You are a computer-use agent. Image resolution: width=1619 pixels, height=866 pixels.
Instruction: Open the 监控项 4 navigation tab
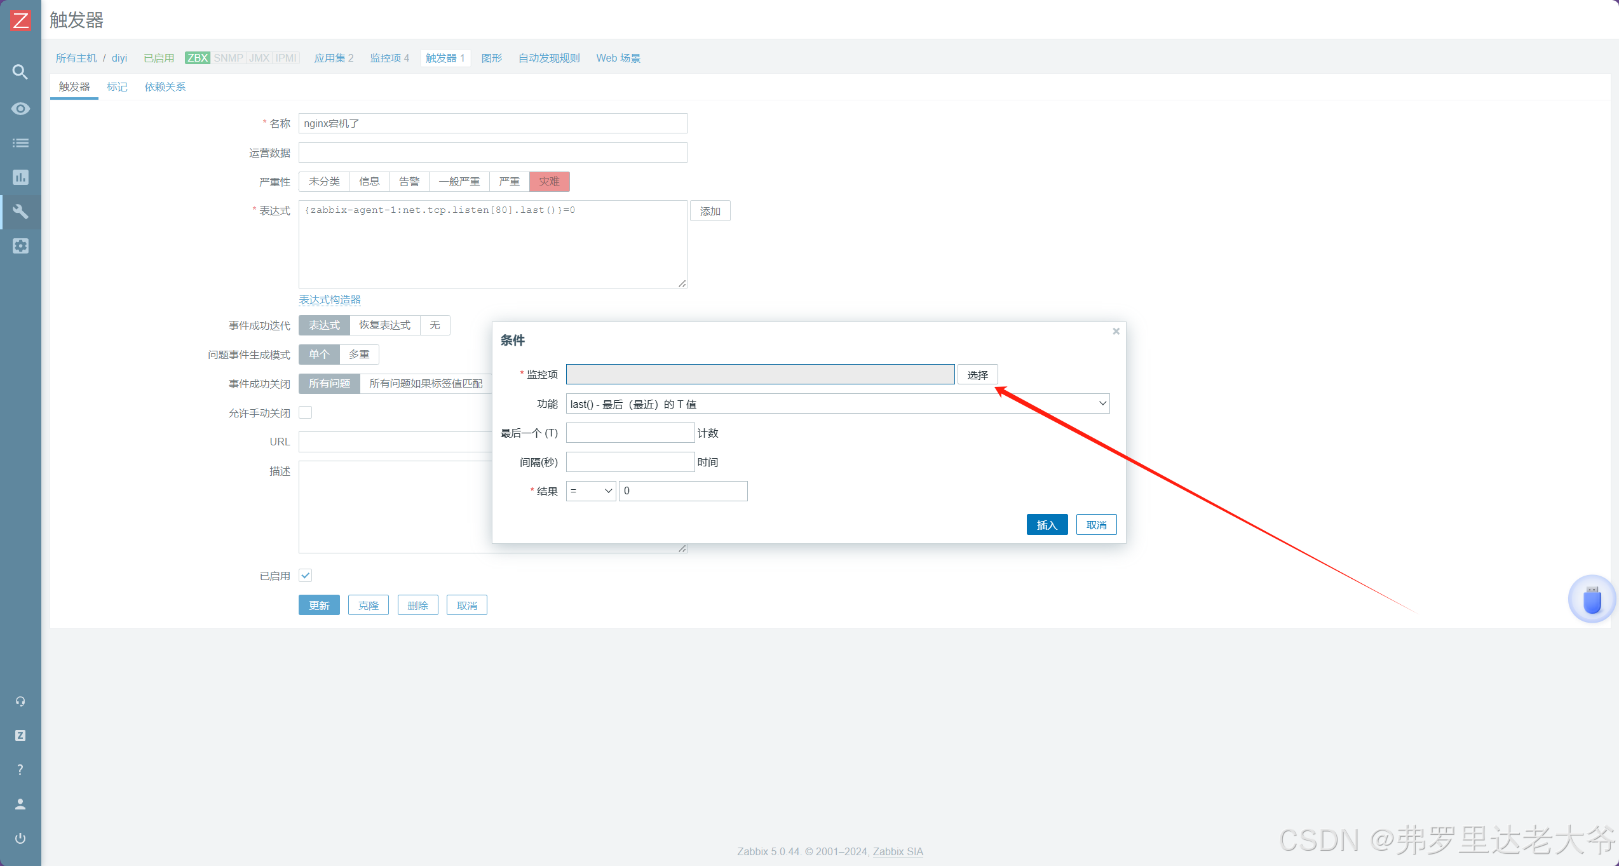click(390, 58)
